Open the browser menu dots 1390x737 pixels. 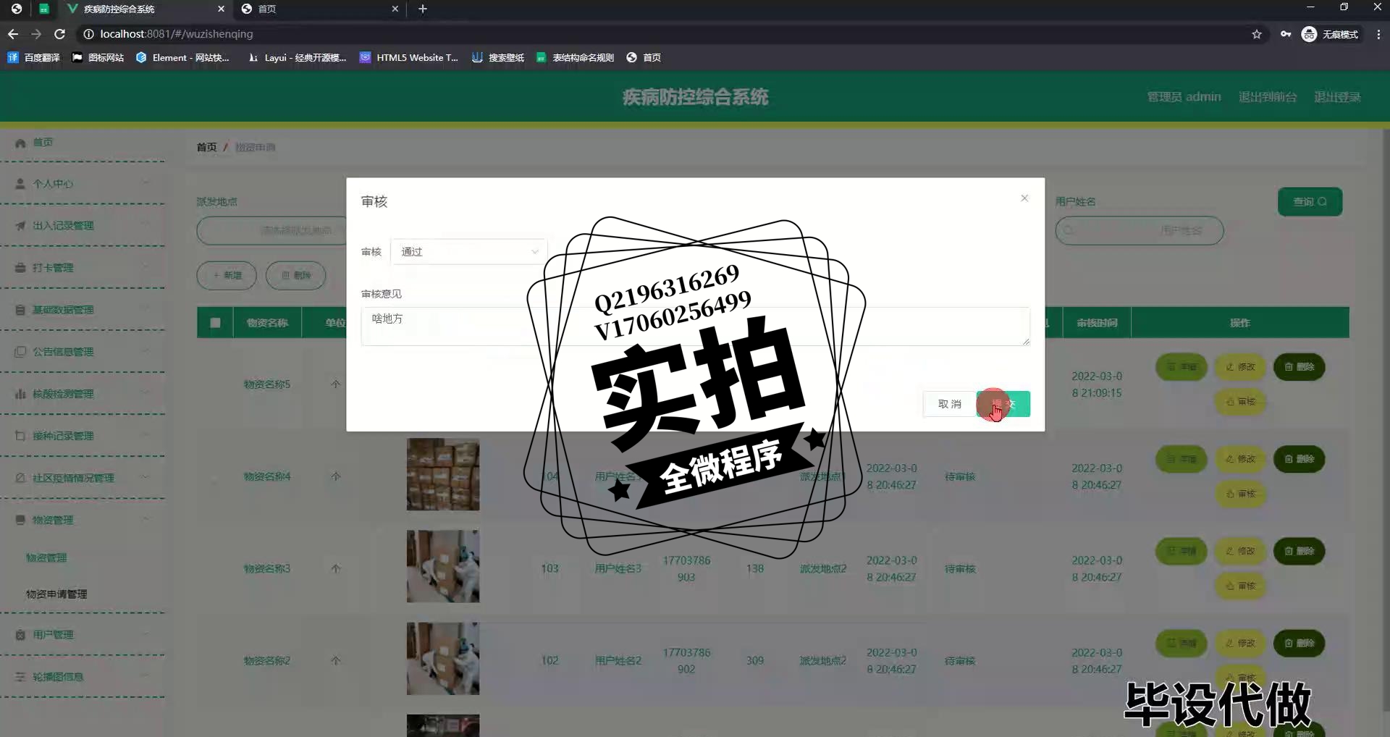(1378, 34)
